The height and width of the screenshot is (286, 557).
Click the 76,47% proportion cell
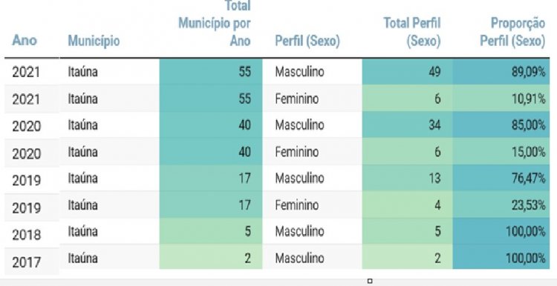point(501,178)
